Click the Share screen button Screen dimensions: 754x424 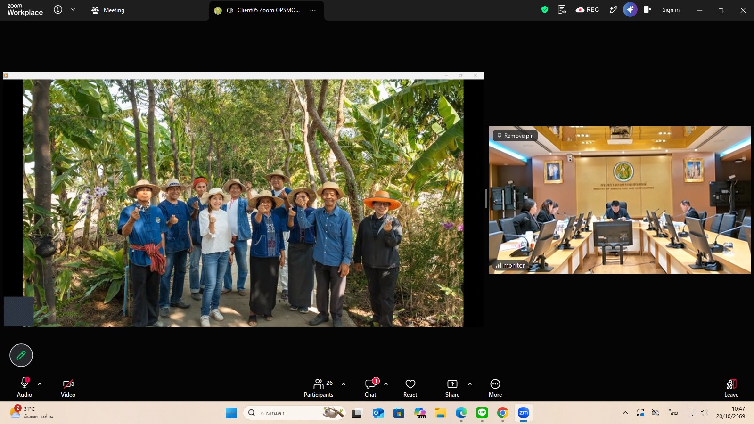point(452,388)
